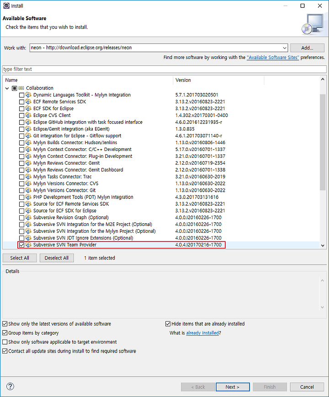Proceed with the Next > button
The image size is (329, 397).
point(233,387)
